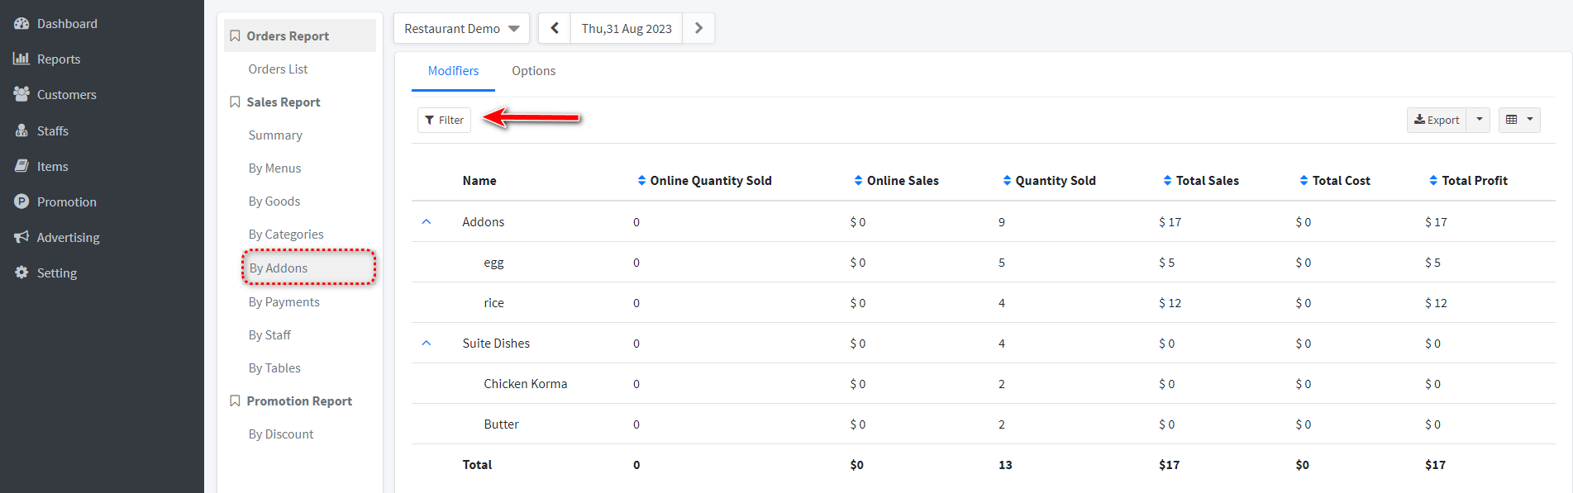Screen dimensions: 1573x493
Task: Click egg row Quantity Sold value 5
Action: tap(1002, 263)
